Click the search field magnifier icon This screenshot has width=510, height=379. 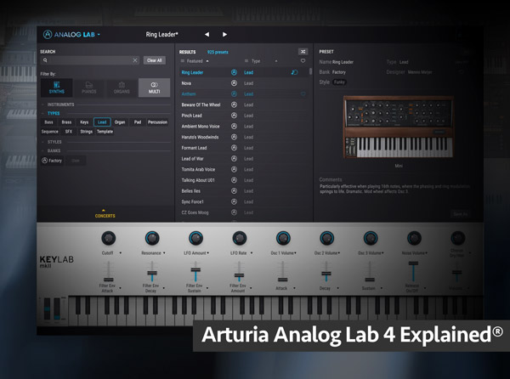(x=45, y=60)
